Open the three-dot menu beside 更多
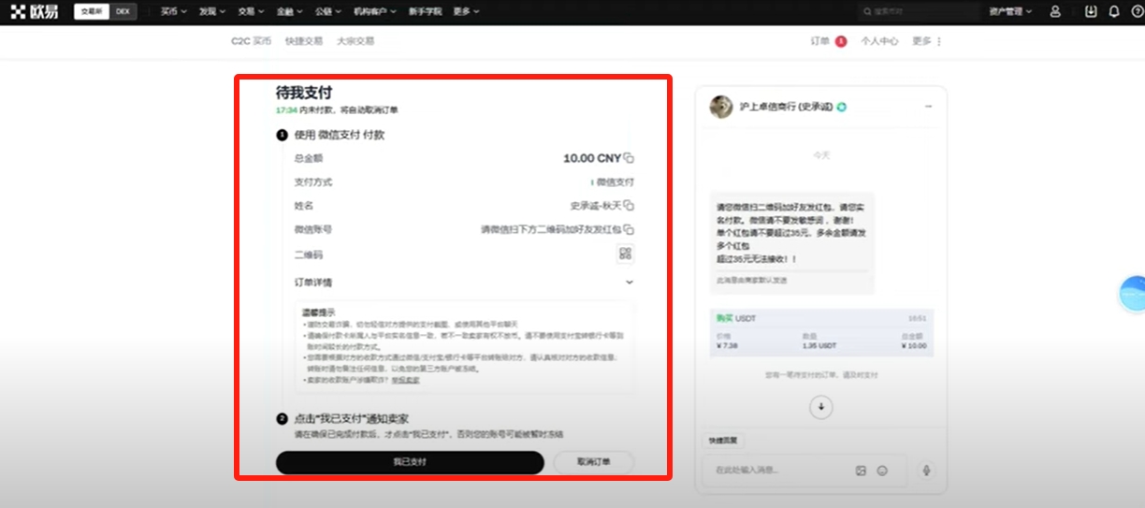 (x=939, y=41)
